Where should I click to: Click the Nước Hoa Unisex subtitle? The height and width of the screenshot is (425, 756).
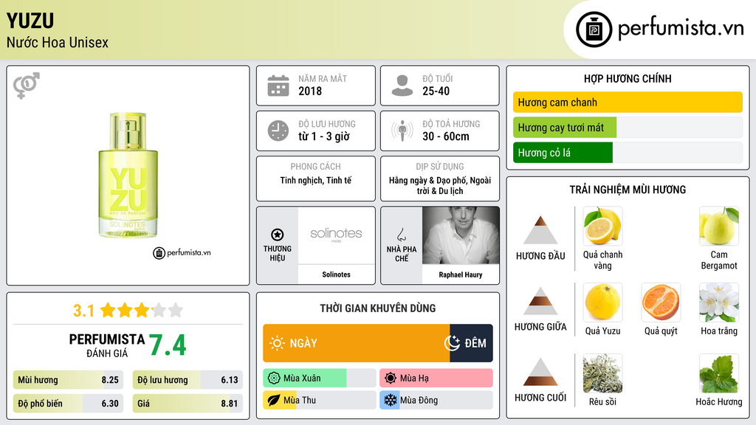point(58,42)
